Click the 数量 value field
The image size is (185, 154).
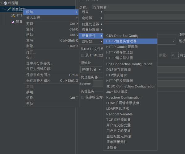tap(175, 55)
